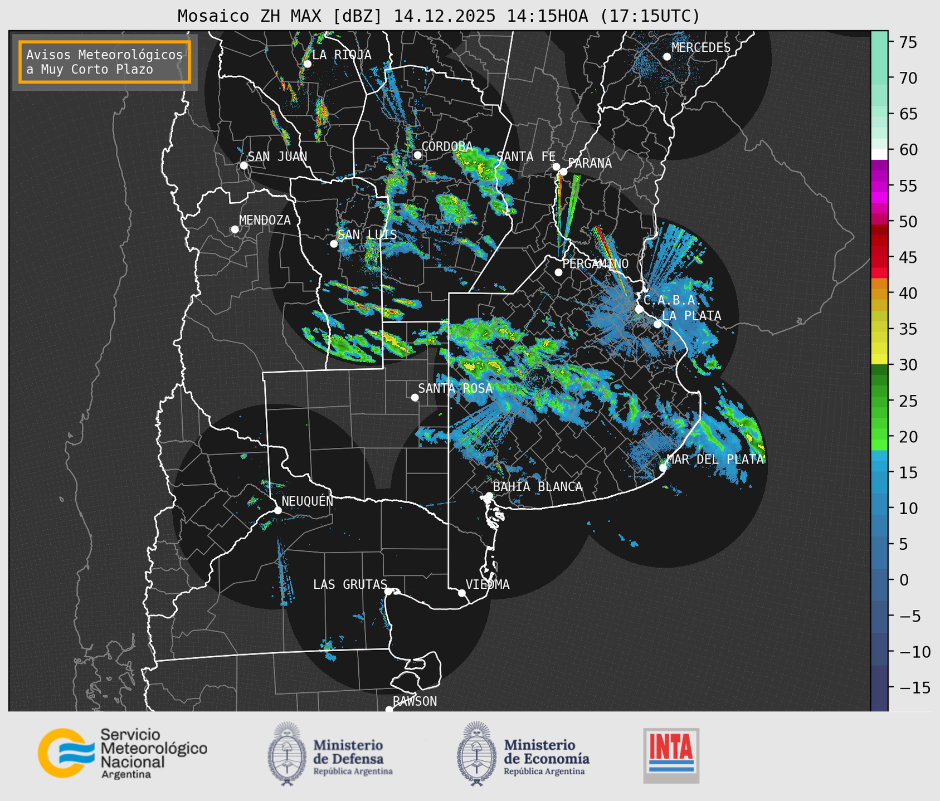
Task: Click the INTA logo
Action: pos(671,755)
